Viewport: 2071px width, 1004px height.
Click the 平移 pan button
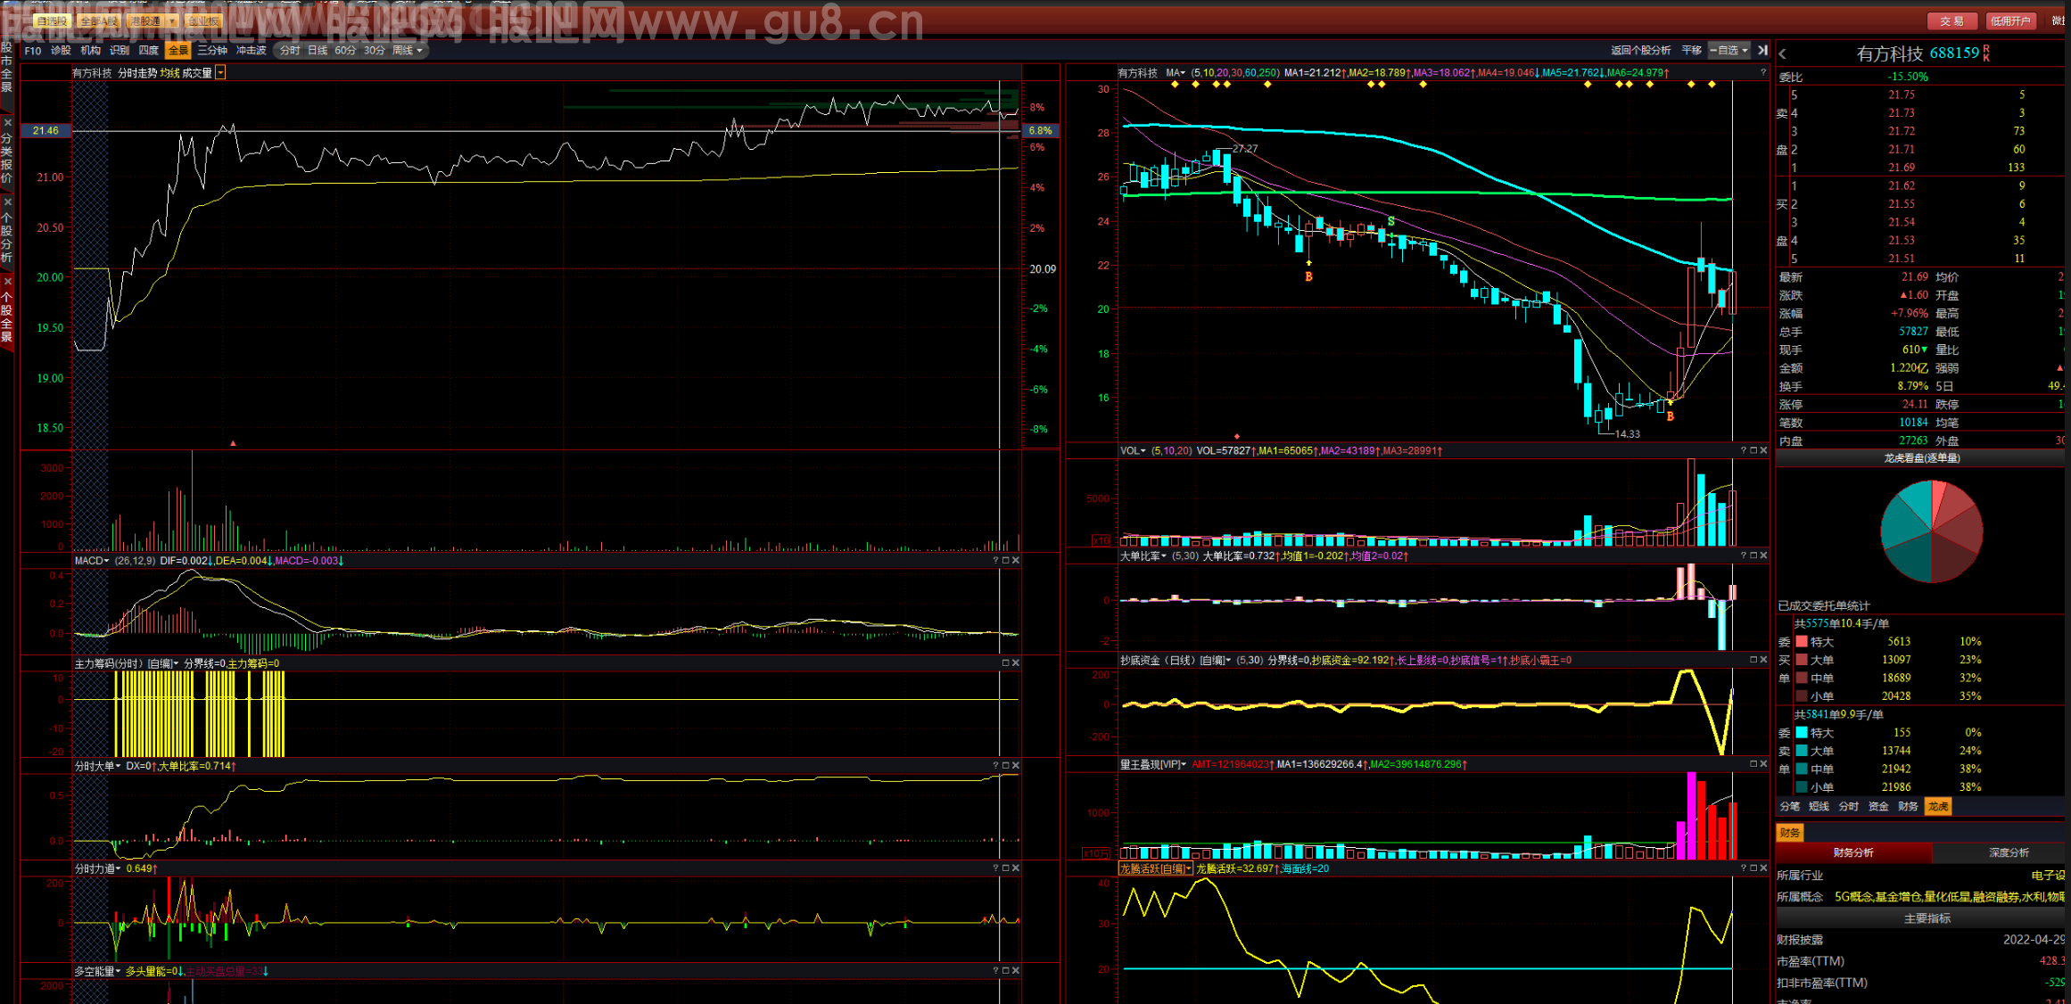tap(1692, 51)
